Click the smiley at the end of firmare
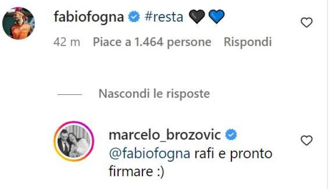 pos(160,172)
